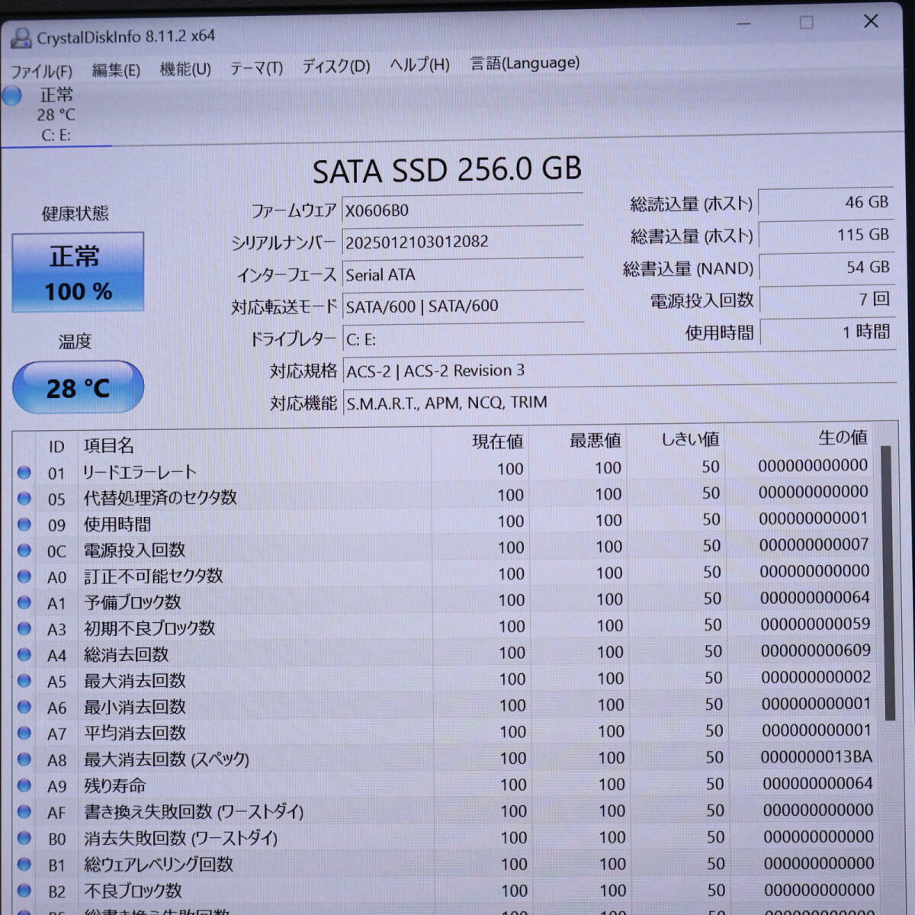
Task: Click raw value 000000000007 in 電源投入回数 row
Action: (x=814, y=544)
